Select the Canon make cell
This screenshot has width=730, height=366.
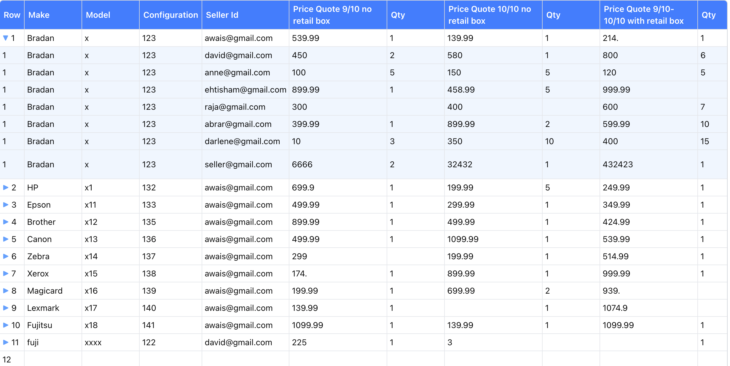point(53,239)
